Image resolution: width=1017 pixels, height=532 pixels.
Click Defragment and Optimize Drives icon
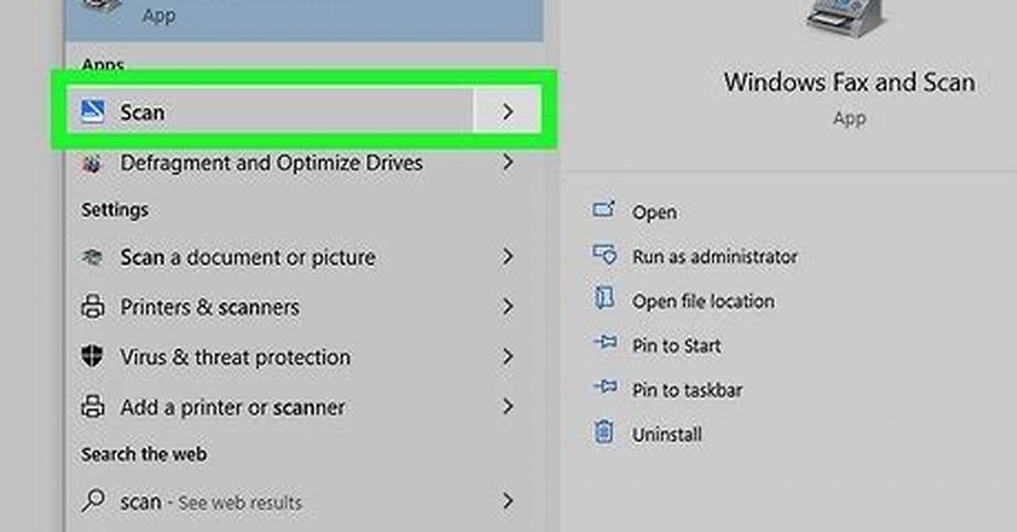click(x=92, y=163)
